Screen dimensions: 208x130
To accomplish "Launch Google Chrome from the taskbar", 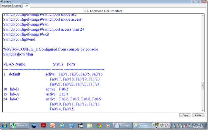I will tap(99, 125).
